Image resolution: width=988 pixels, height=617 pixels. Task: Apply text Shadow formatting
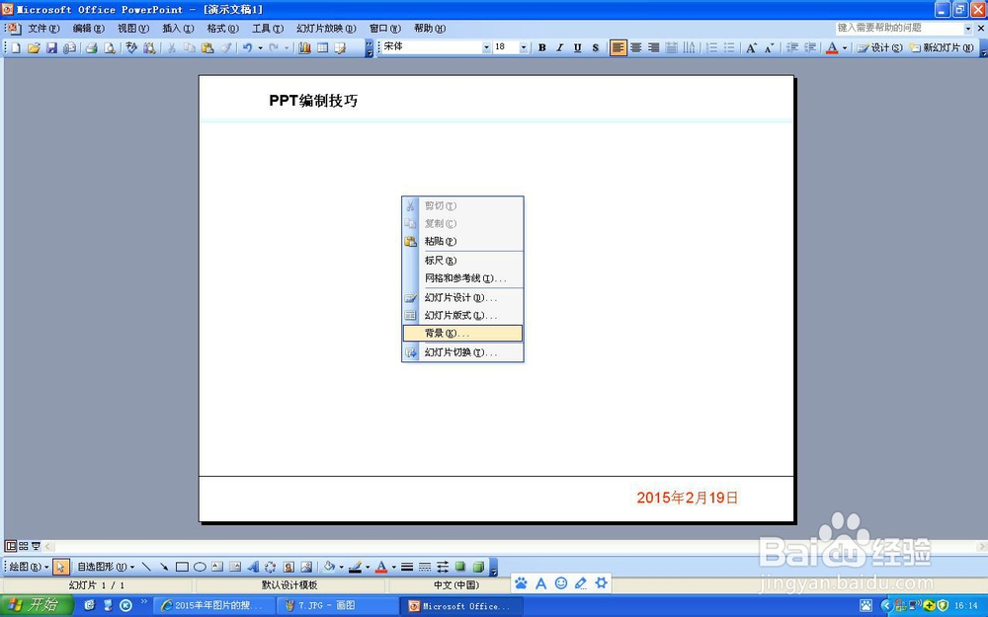coord(595,47)
